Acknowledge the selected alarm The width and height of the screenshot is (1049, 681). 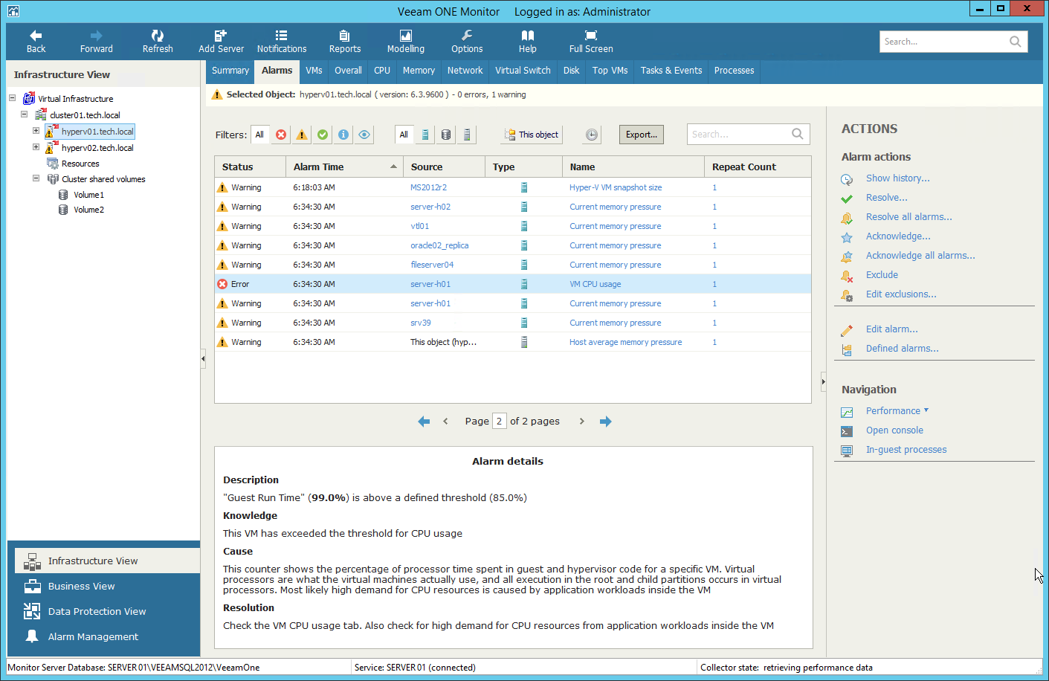(898, 236)
